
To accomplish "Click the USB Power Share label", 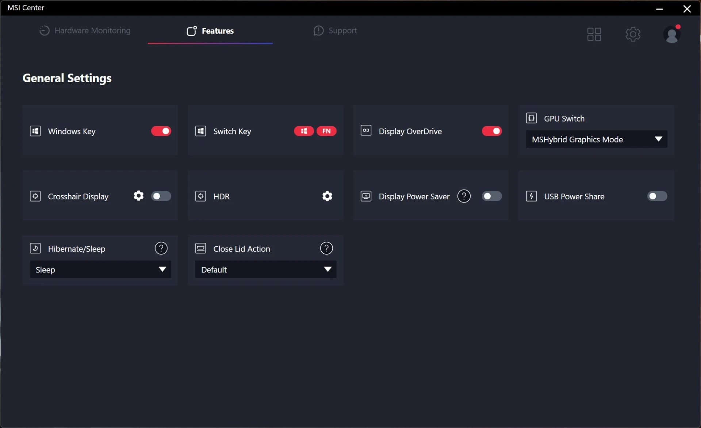I will (x=574, y=196).
